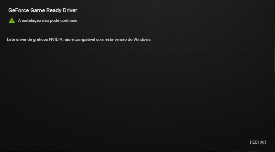The width and height of the screenshot is (275, 152).
Task: Select the 'GeForce Game Ready Driver' title
Action: pyautogui.click(x=43, y=10)
